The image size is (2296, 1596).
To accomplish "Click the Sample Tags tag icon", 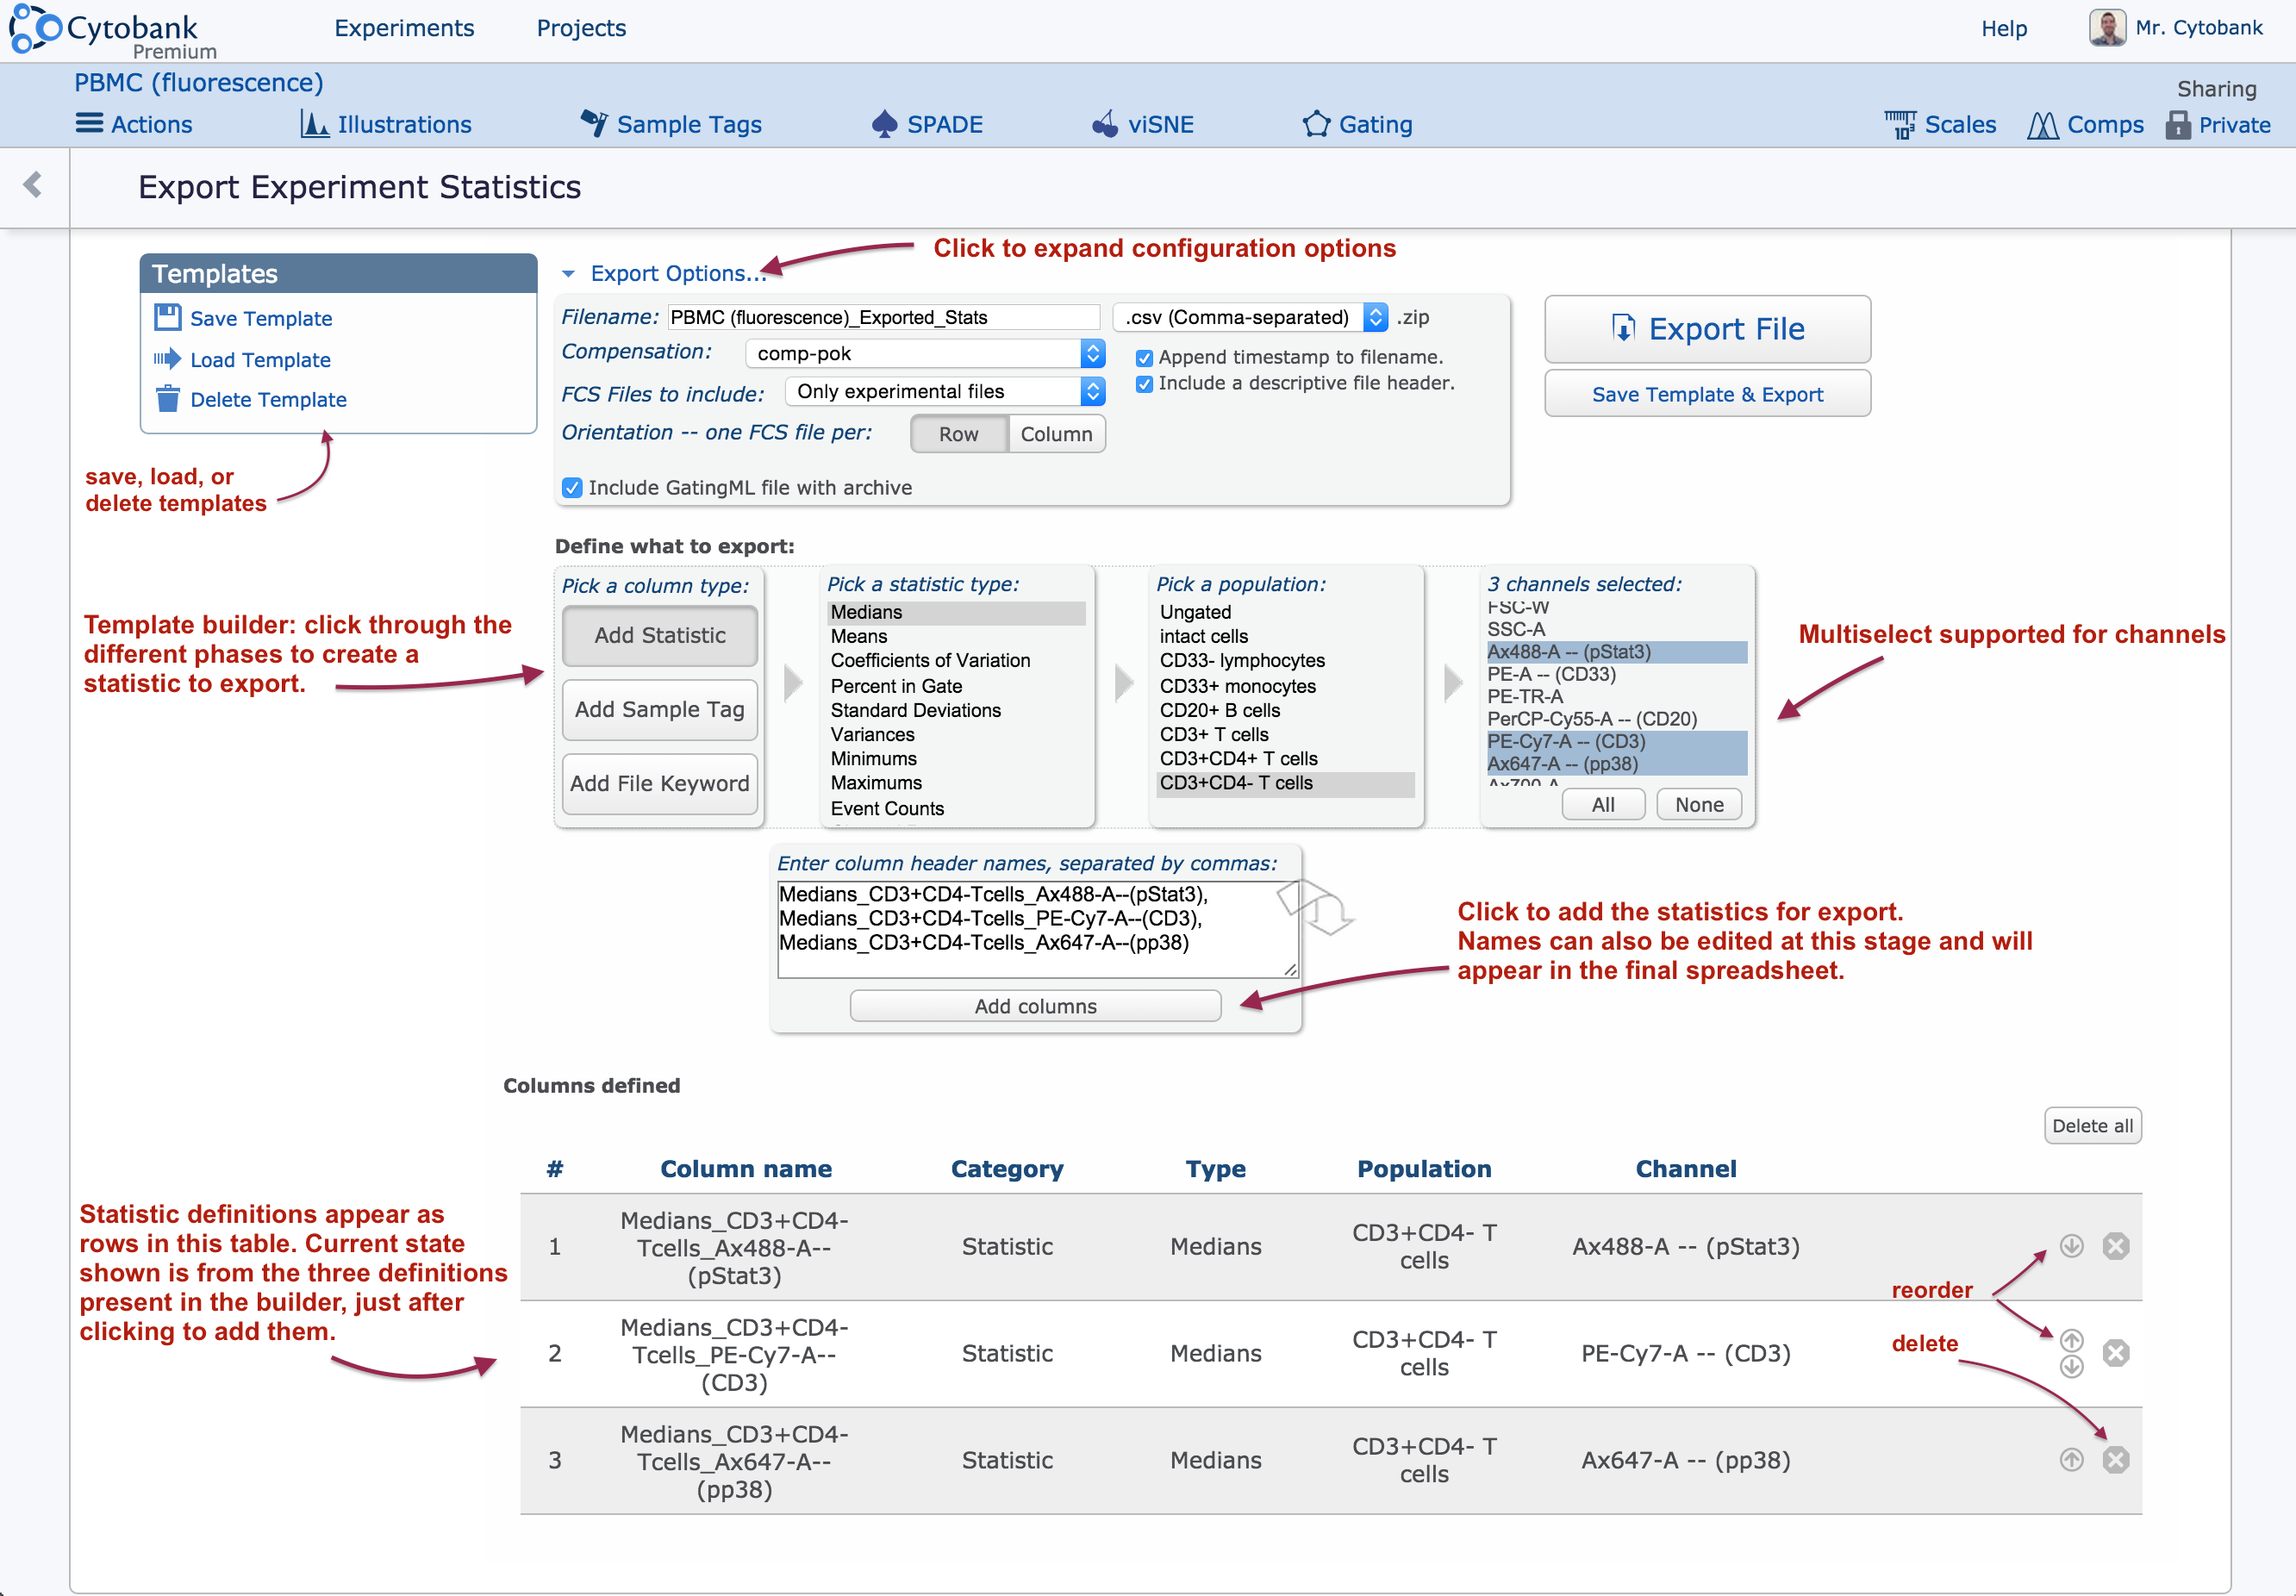I will (594, 122).
